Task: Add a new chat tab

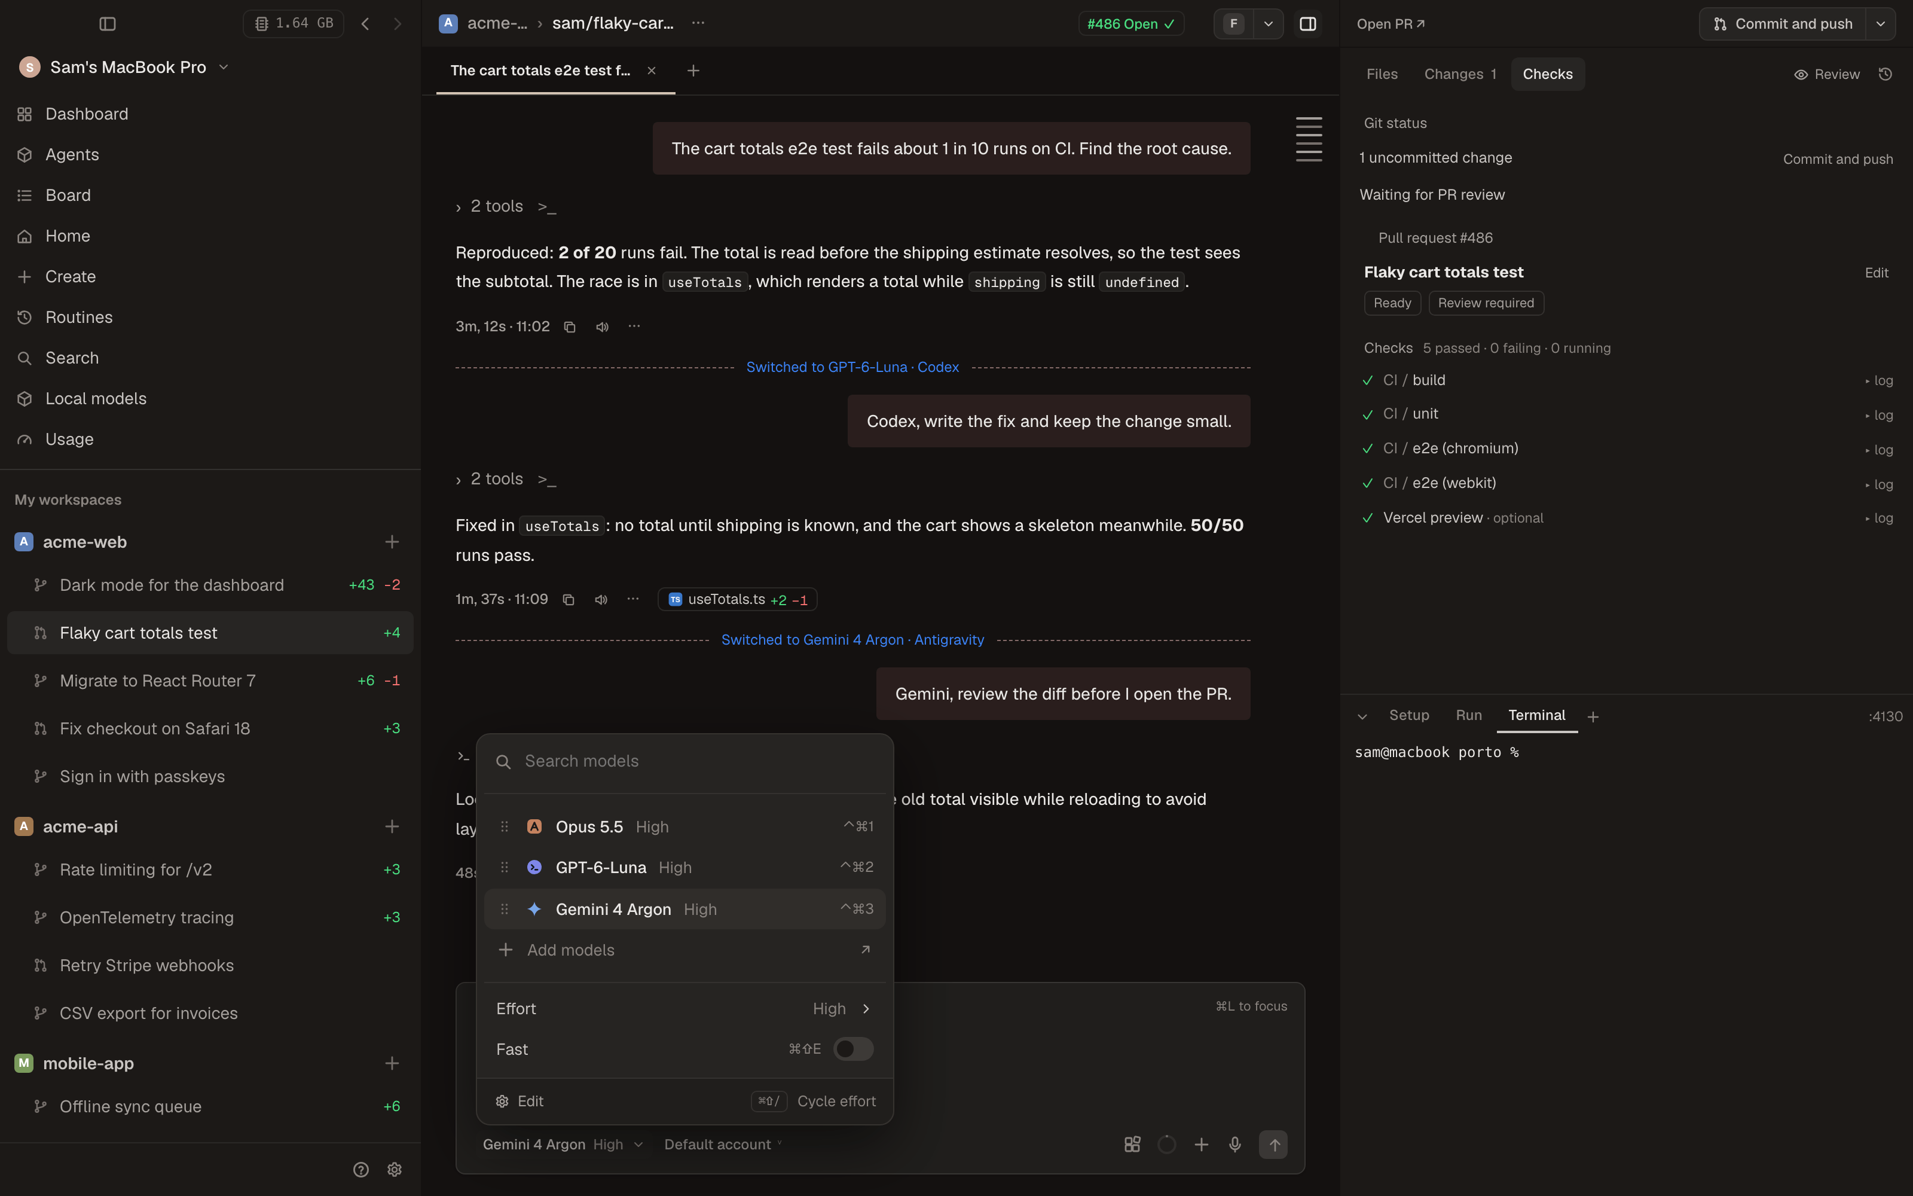Action: (693, 71)
